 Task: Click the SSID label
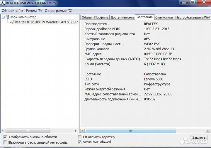(x=88, y=79)
